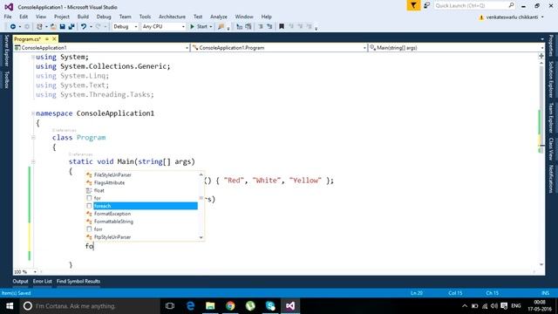Screen dimensions: 558x314
Task: Click the Task View taskbar icon
Action: pyautogui.click(x=170, y=306)
